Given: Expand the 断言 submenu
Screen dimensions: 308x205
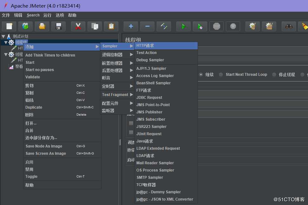Looking at the screenshot, I should [x=117, y=78].
